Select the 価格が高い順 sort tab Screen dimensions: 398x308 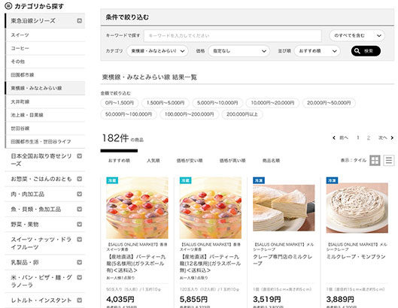pyautogui.click(x=232, y=161)
